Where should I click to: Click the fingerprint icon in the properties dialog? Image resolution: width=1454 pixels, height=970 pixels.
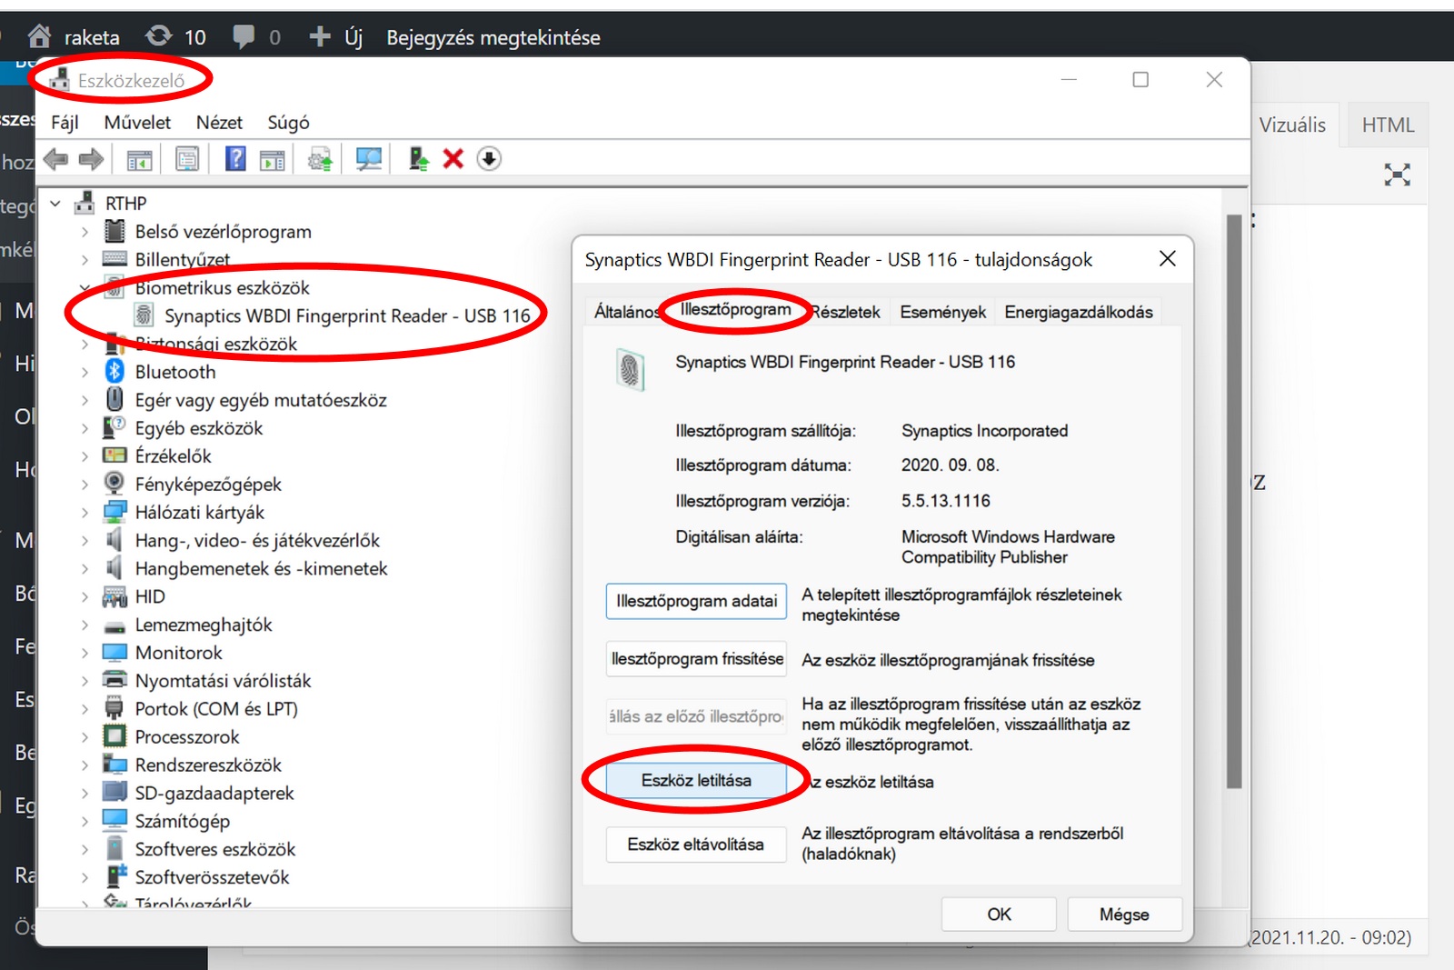[x=630, y=370]
